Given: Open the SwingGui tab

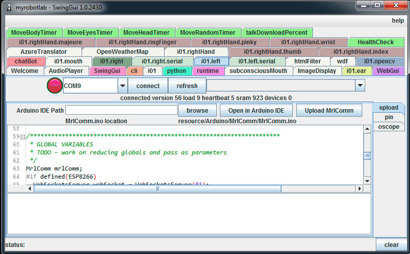Looking at the screenshot, I should pos(107,71).
